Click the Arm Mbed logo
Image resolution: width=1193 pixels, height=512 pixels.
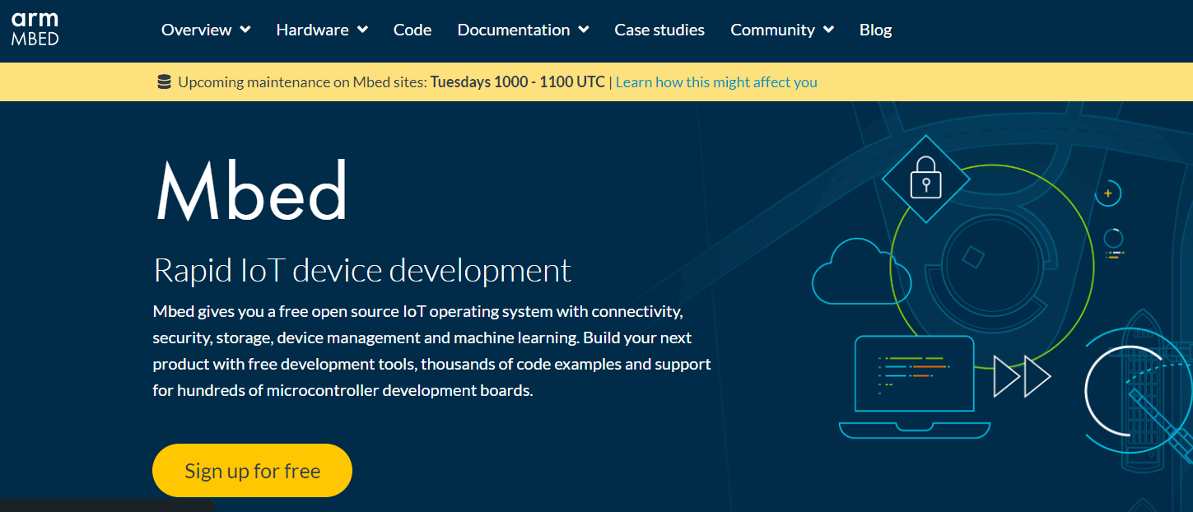(35, 30)
